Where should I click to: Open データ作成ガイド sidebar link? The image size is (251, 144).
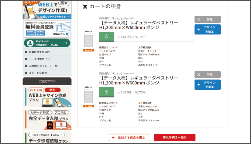click(47, 59)
